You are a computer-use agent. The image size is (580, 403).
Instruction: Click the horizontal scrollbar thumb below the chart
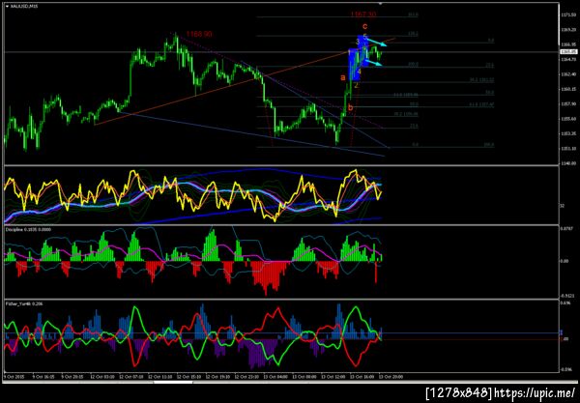click(174, 382)
